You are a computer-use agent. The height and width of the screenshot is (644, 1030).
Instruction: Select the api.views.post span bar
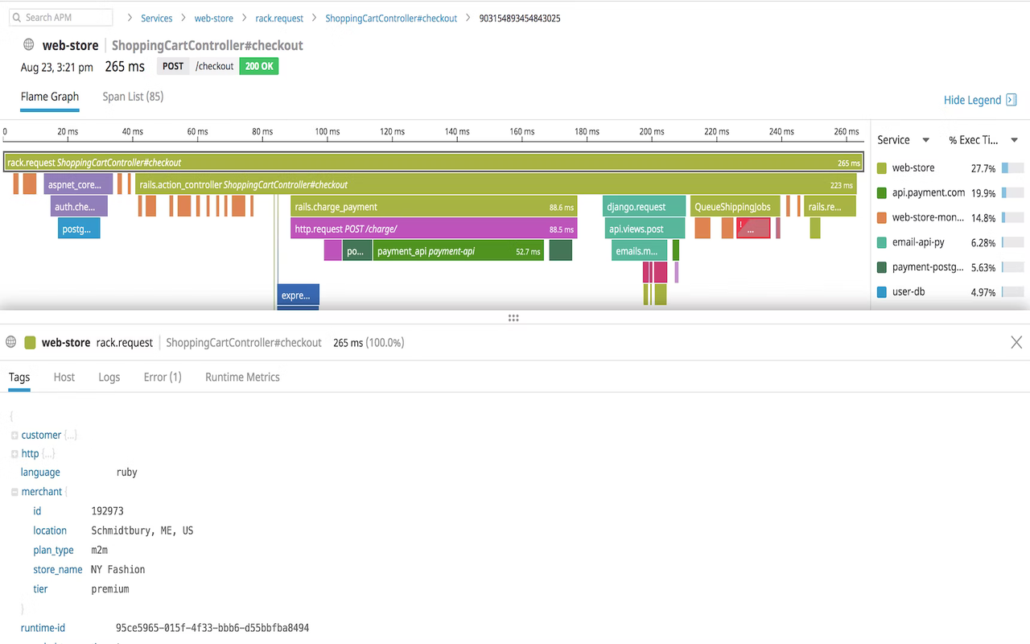645,229
